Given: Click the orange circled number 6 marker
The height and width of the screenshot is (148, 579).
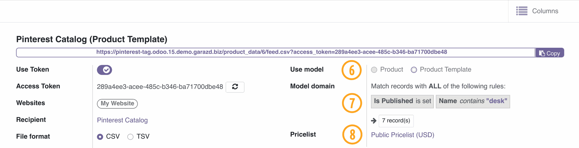Looking at the screenshot, I should pos(352,70).
